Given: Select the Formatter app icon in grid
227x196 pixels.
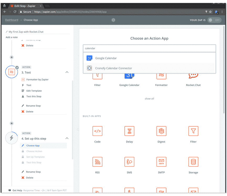Looking at the screenshot, I should coord(161,76).
